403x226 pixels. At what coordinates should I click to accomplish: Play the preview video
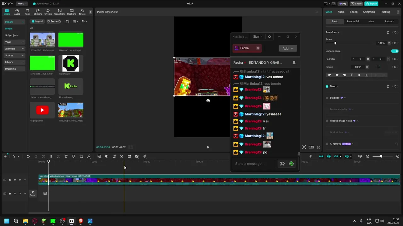pyautogui.click(x=208, y=147)
